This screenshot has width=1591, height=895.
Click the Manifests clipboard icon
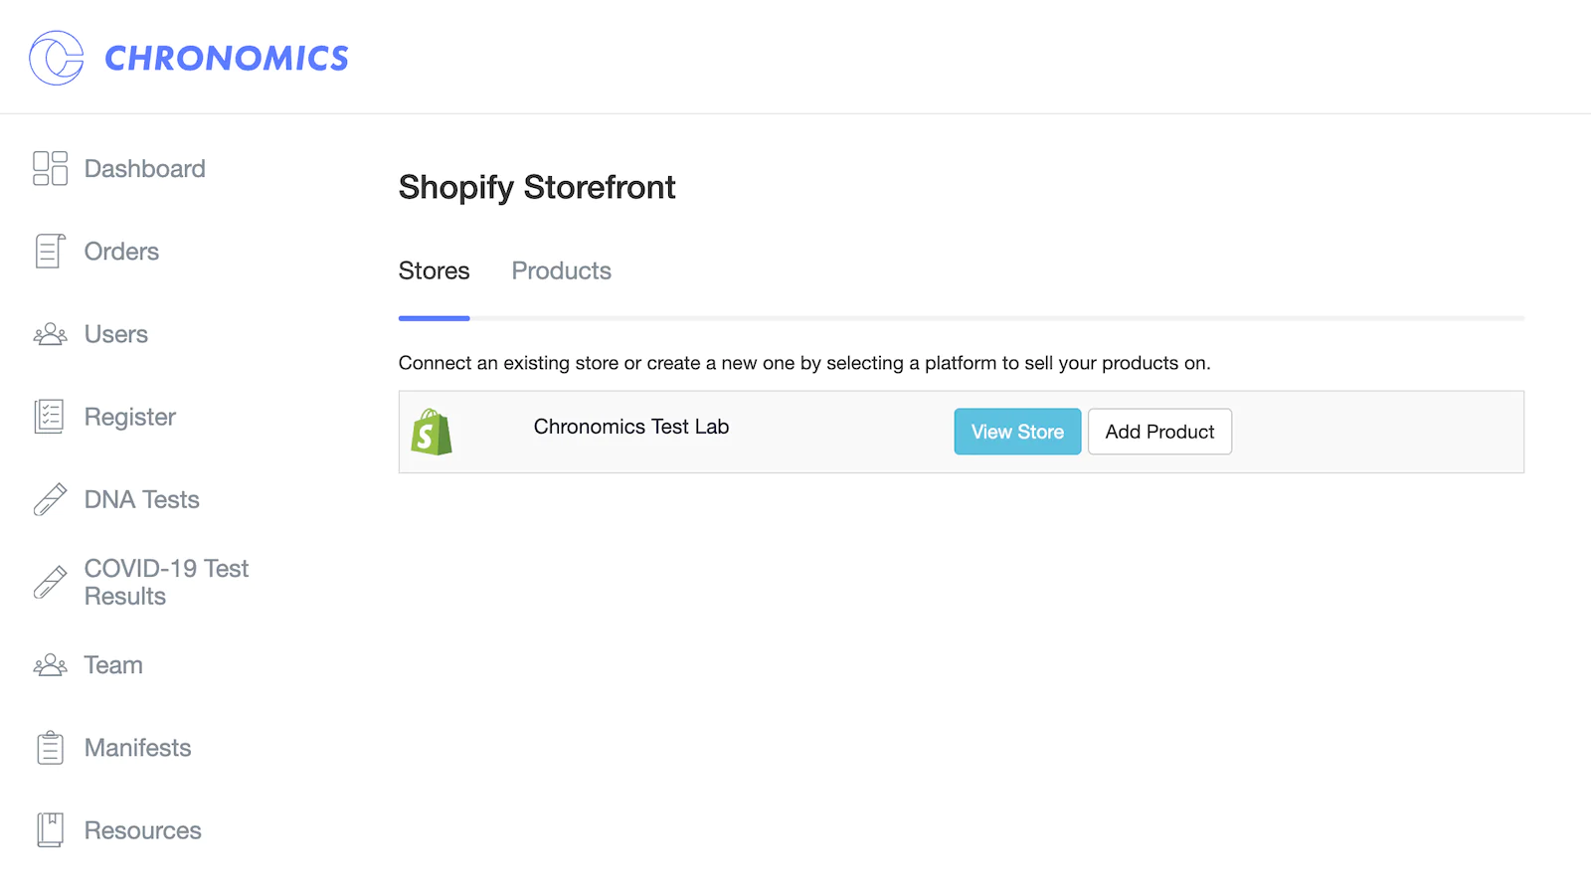[50, 748]
